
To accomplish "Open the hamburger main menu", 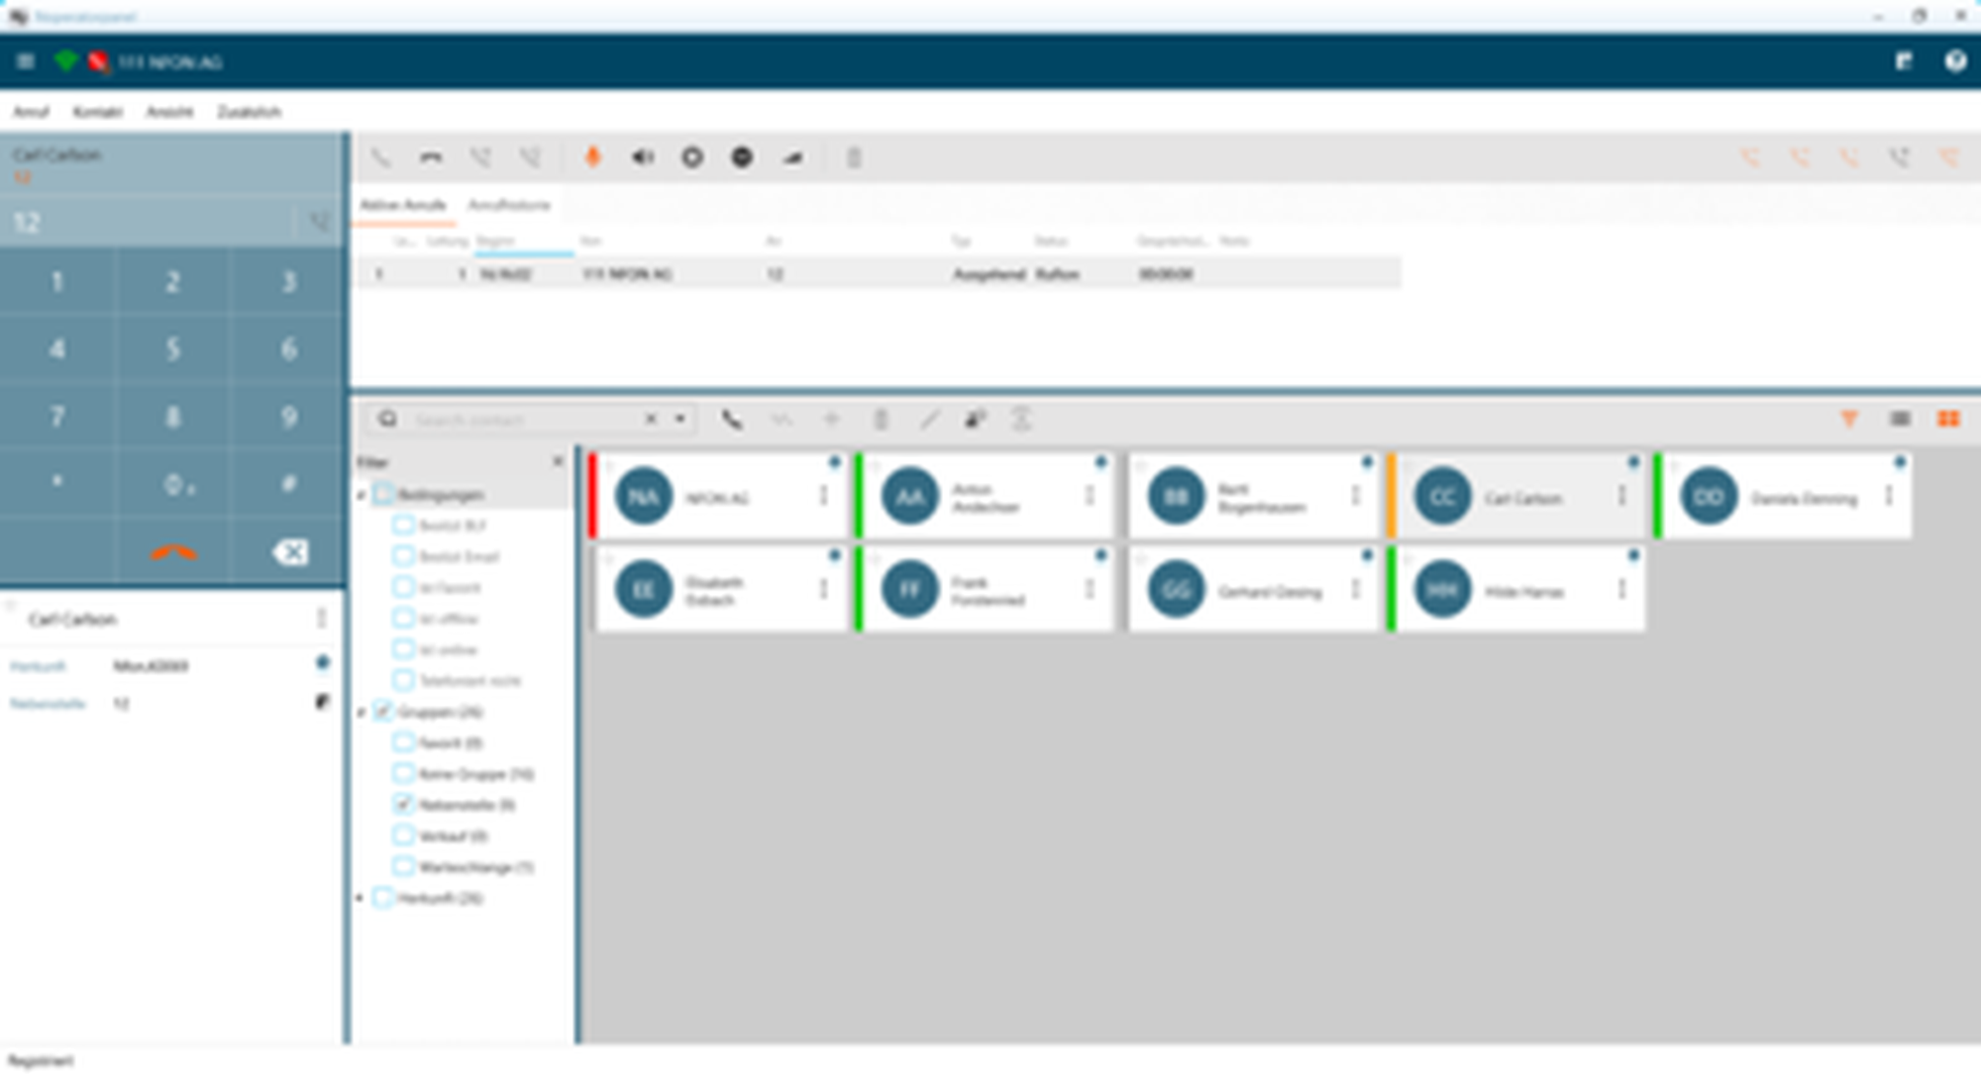I will [26, 61].
